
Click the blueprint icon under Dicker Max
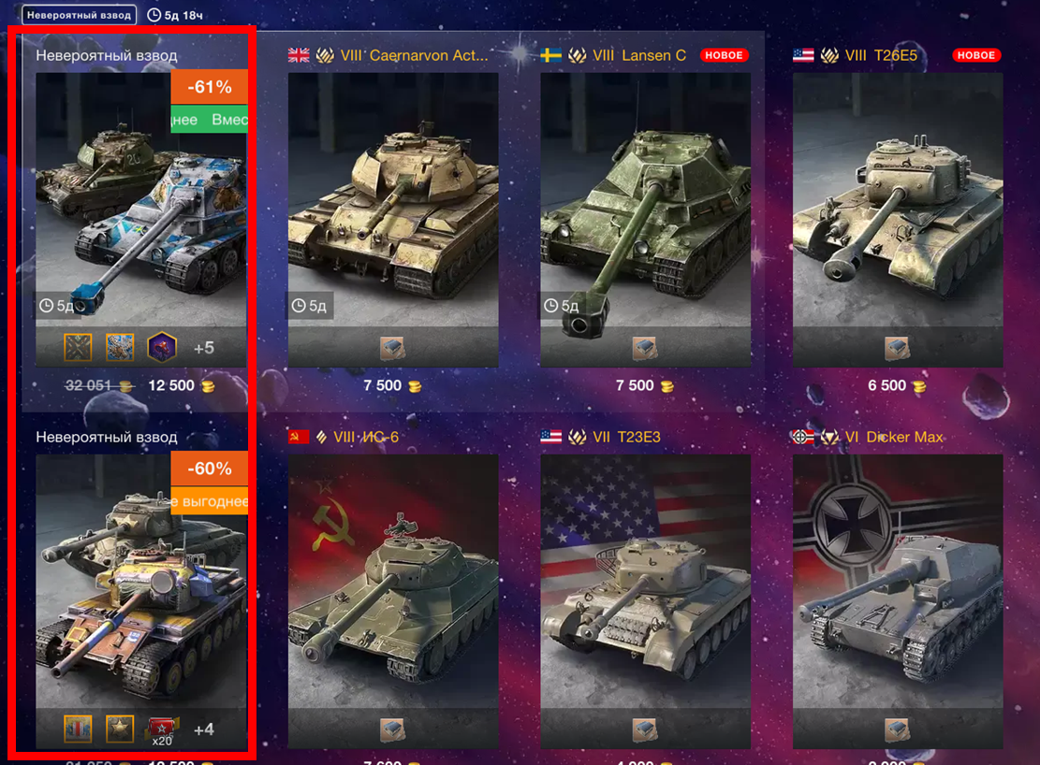(898, 729)
